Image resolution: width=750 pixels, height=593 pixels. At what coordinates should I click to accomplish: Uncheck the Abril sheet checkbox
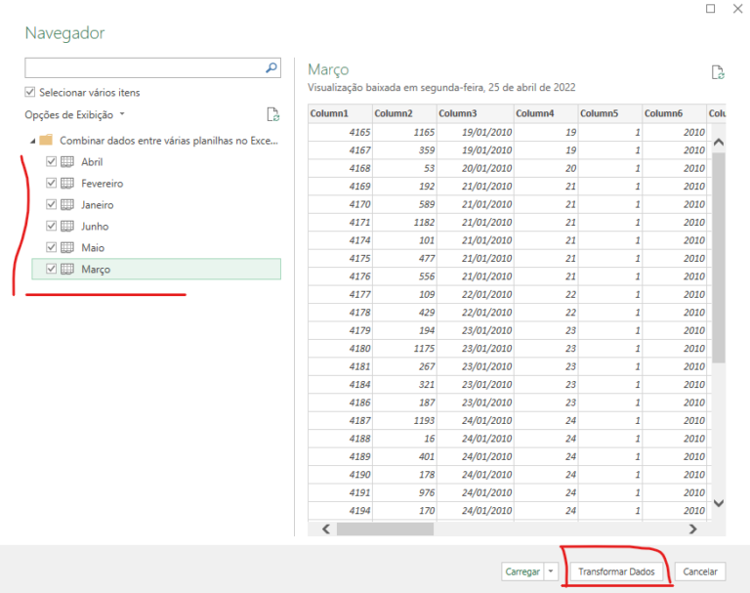coord(51,162)
